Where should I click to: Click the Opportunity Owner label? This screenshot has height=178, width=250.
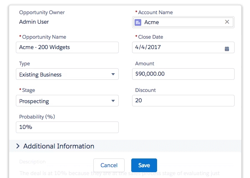pos(42,12)
